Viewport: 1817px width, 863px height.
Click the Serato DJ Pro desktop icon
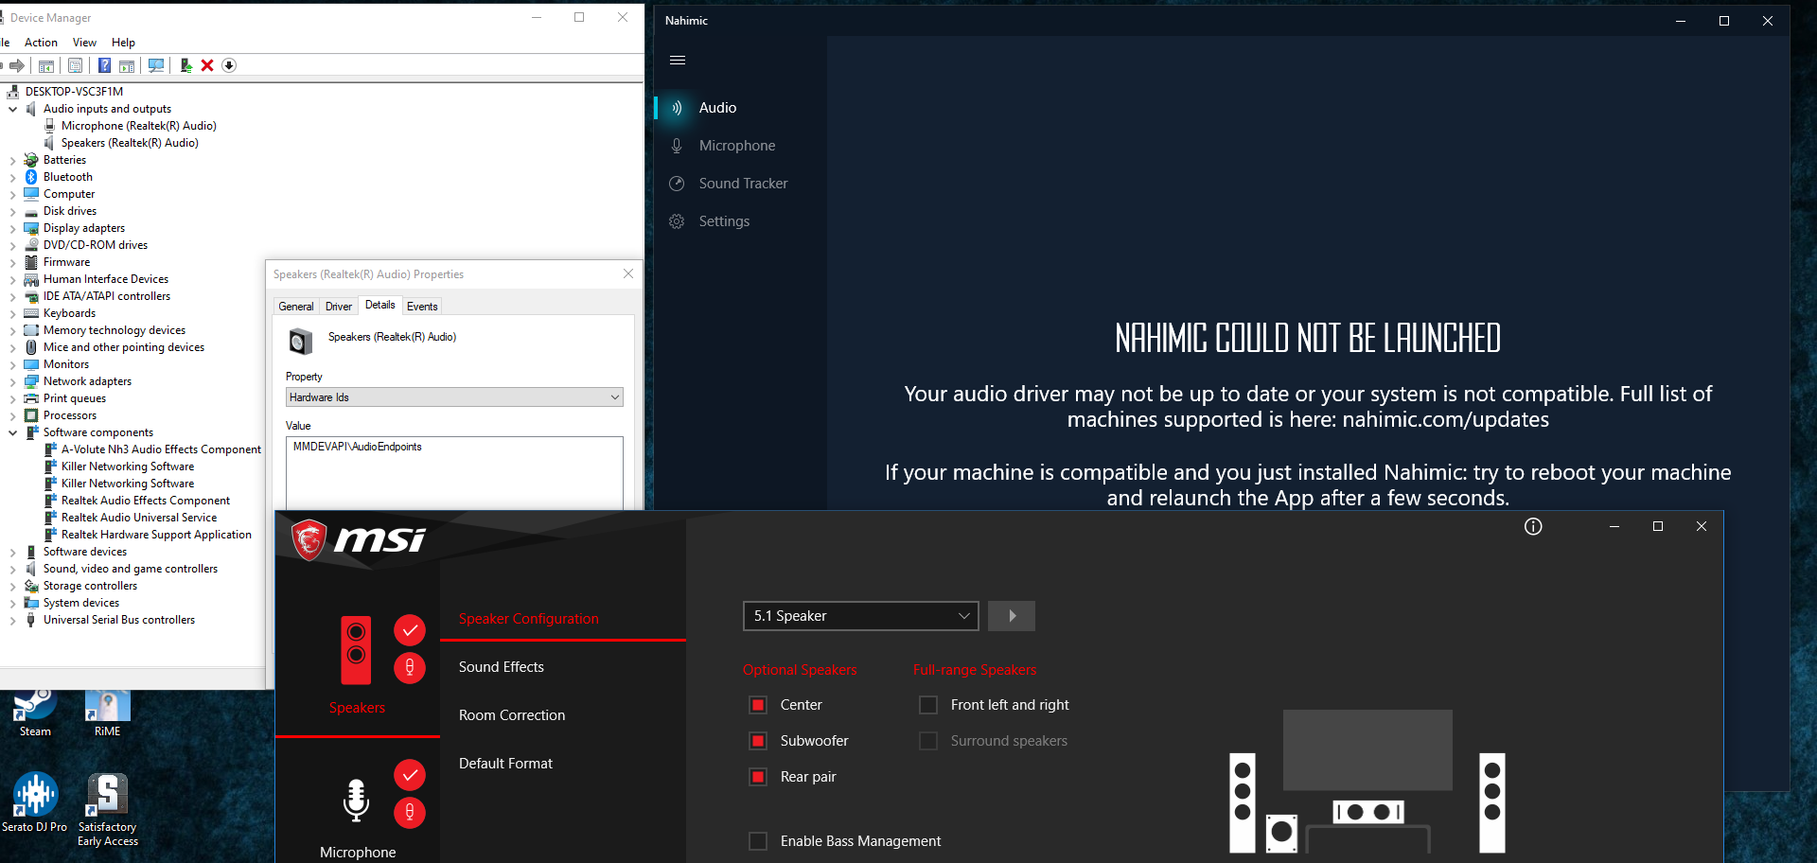tap(35, 802)
